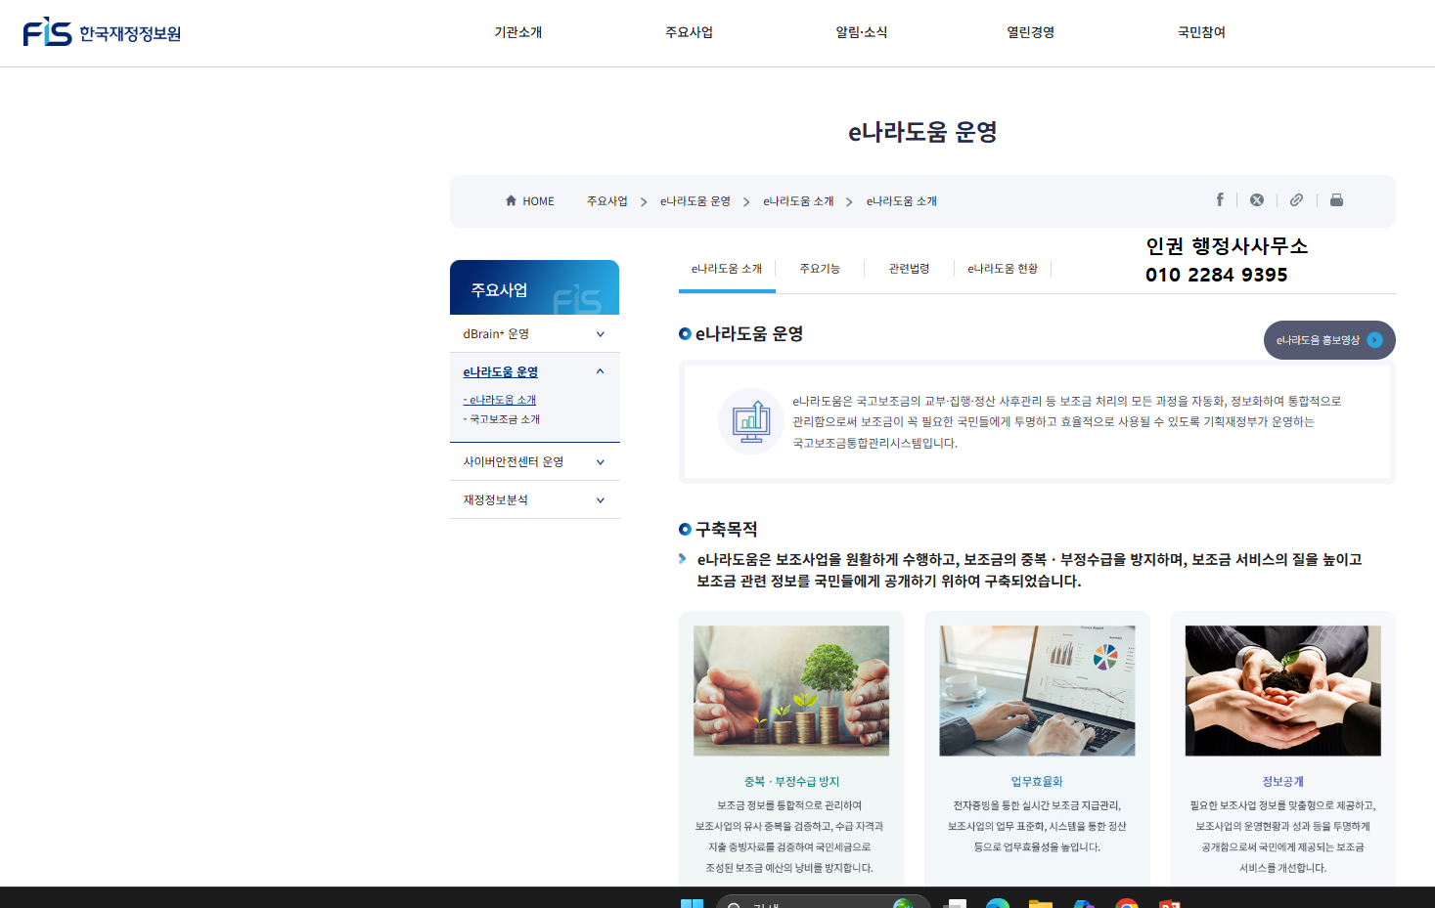Click the FIS 한국재정정보원 logo

102,32
